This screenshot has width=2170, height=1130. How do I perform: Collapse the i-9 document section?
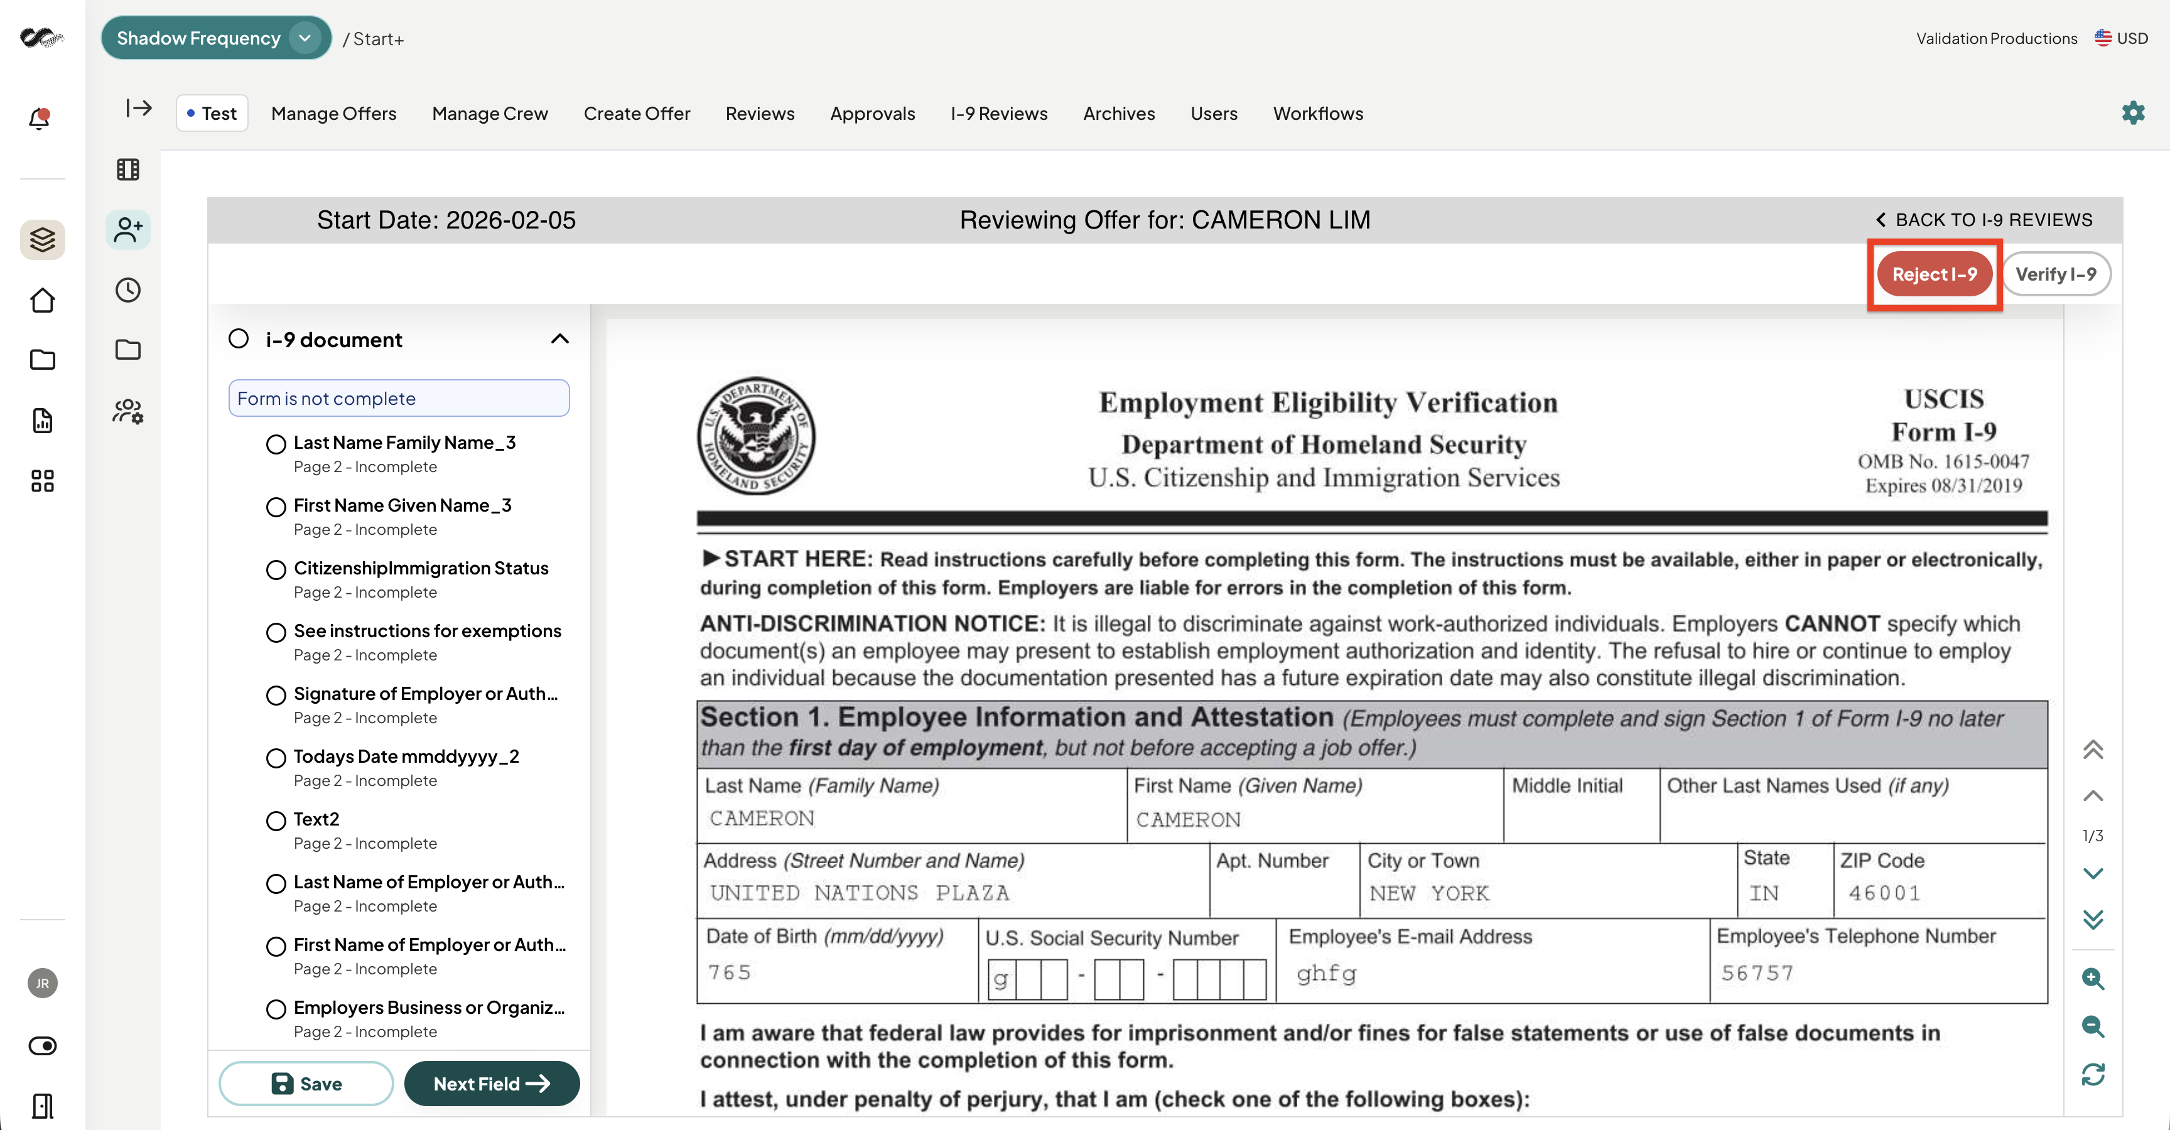559,338
